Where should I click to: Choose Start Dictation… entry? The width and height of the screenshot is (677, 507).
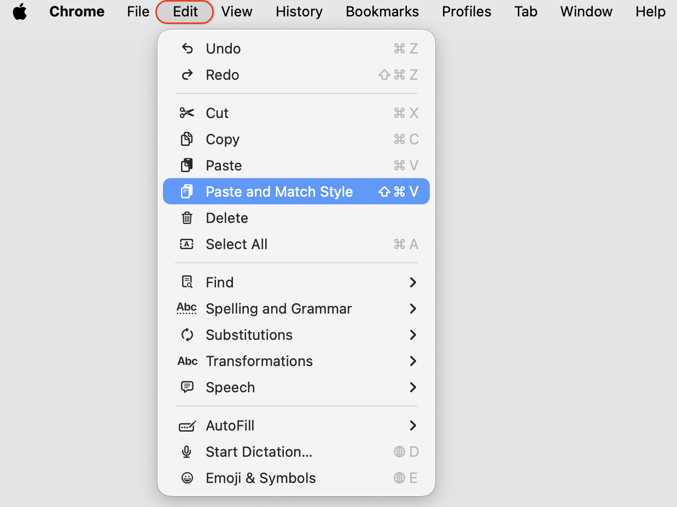[296, 452]
